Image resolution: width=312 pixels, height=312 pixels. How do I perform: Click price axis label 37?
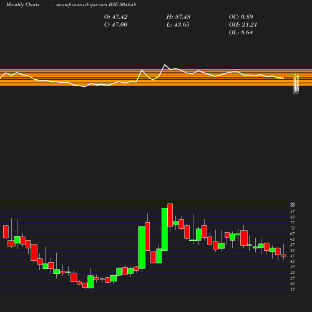293,267
